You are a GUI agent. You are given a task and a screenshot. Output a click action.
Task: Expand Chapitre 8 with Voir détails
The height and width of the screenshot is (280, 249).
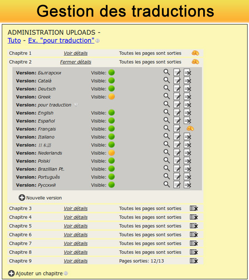pos(76,252)
